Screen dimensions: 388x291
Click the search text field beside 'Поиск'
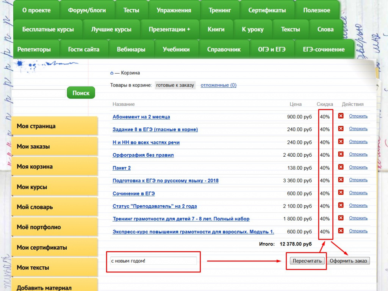[x=39, y=93]
